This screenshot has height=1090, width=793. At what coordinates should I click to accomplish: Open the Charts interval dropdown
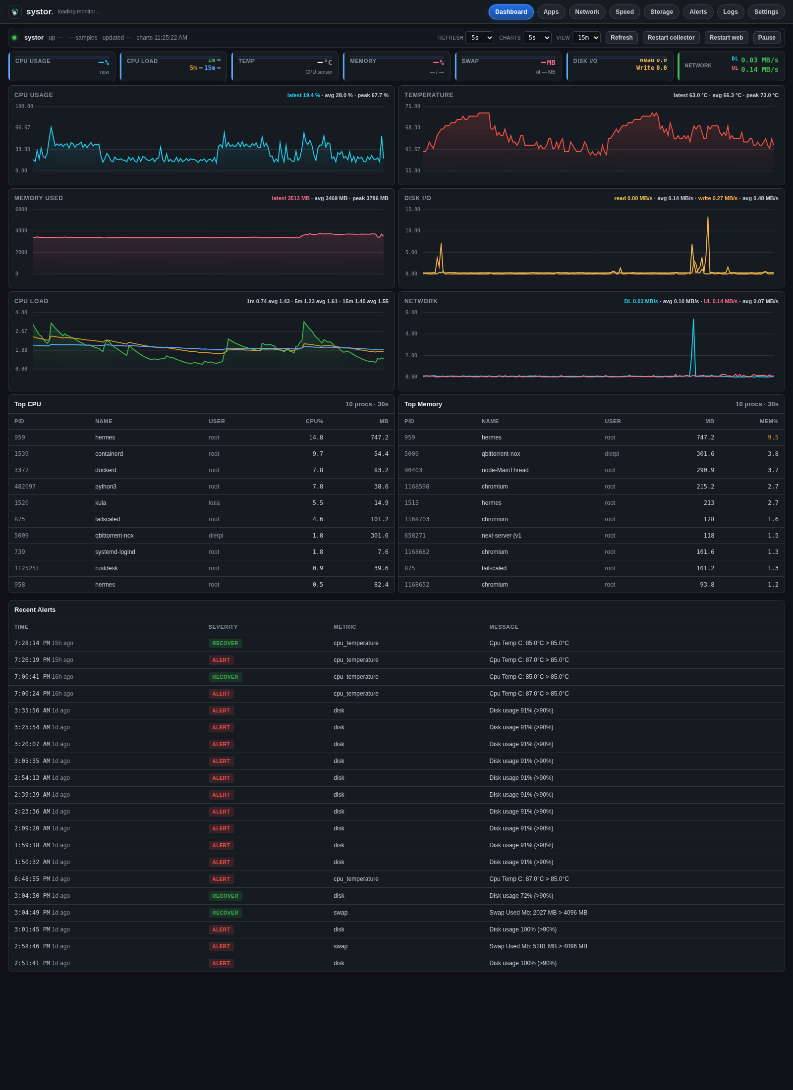pos(537,38)
